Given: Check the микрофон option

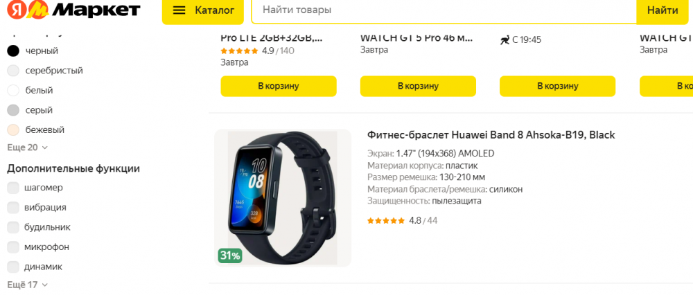Looking at the screenshot, I should pos(13,247).
